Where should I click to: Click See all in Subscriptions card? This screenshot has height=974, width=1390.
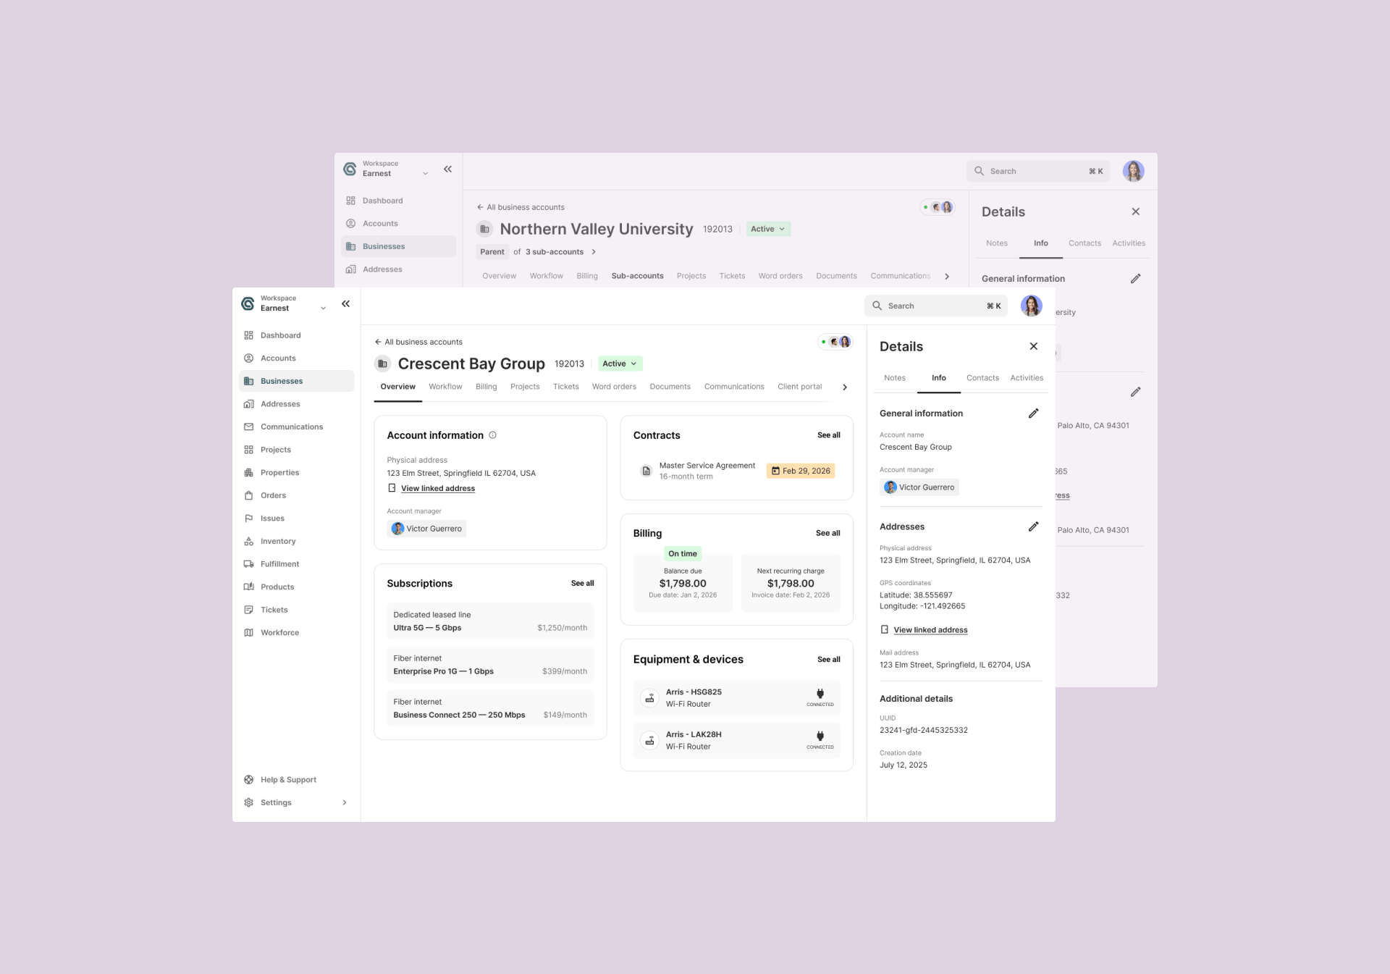coord(582,584)
